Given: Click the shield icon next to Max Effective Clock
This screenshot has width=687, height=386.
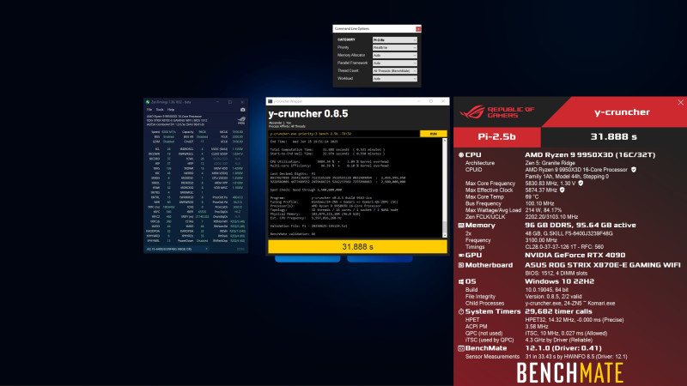Looking at the screenshot, I should [562, 190].
